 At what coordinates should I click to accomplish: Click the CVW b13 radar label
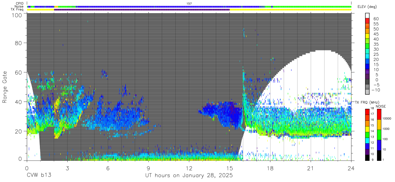[x=39, y=176]
